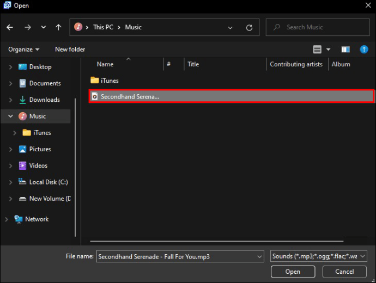Open the Downloads folder in sidebar
Viewport: 376px width, 283px height.
click(44, 100)
